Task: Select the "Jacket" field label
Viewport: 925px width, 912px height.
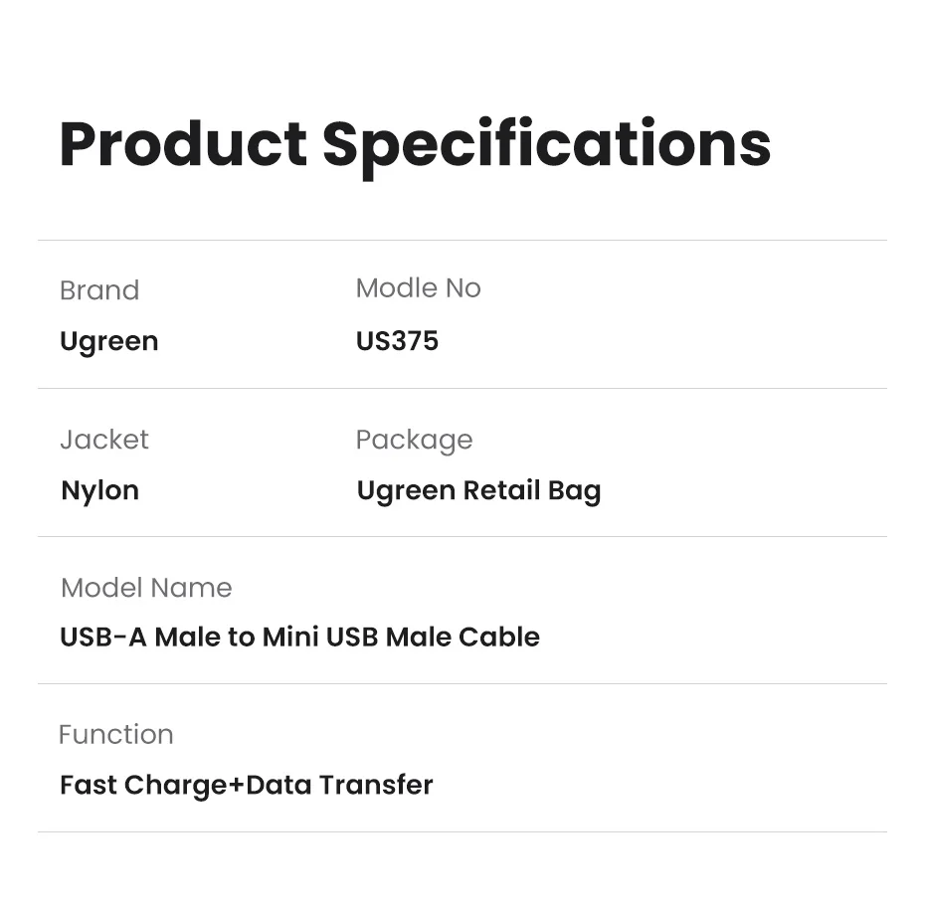Action: pos(104,440)
